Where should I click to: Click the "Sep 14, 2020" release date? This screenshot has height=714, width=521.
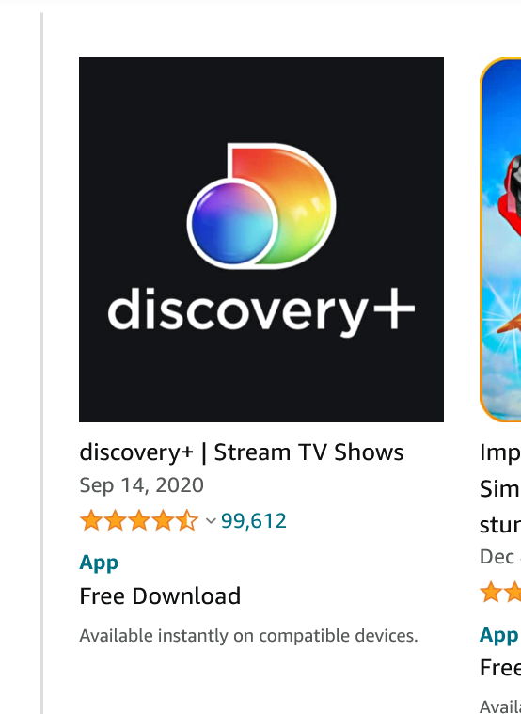[141, 485]
